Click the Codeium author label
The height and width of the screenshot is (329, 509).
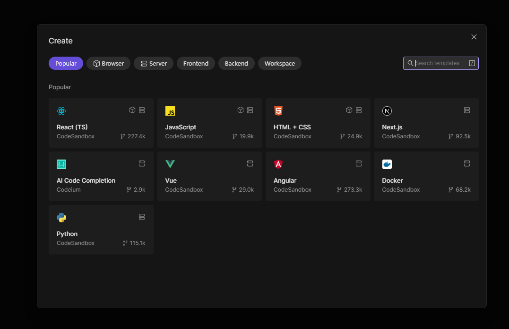[69, 190]
